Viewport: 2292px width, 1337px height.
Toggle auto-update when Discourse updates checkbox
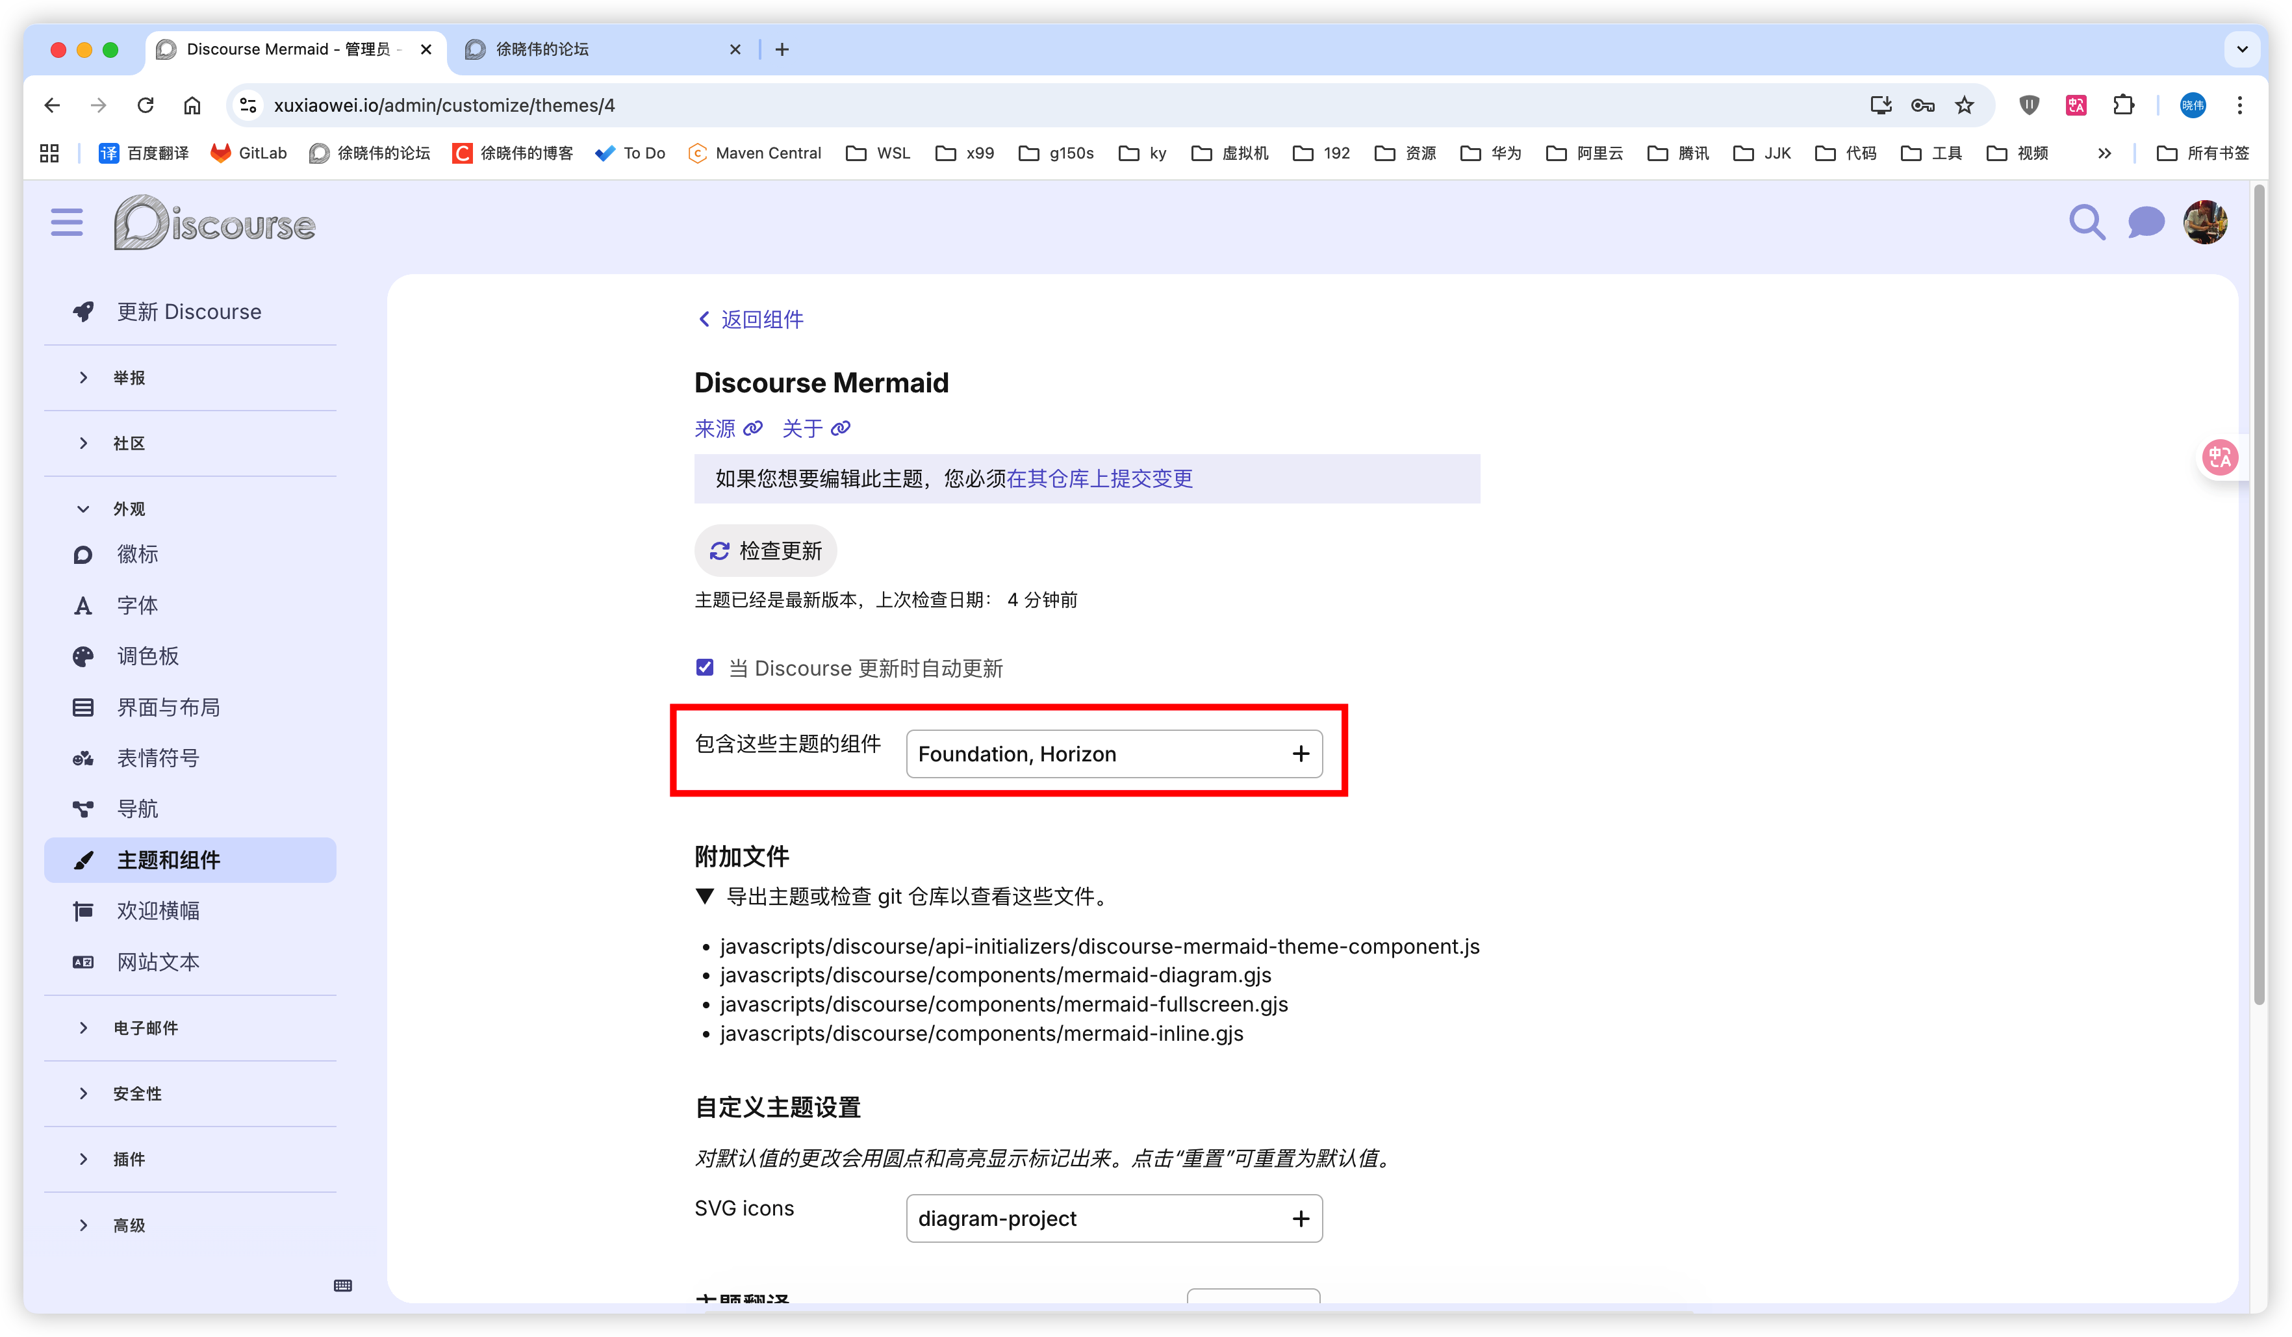pos(705,668)
